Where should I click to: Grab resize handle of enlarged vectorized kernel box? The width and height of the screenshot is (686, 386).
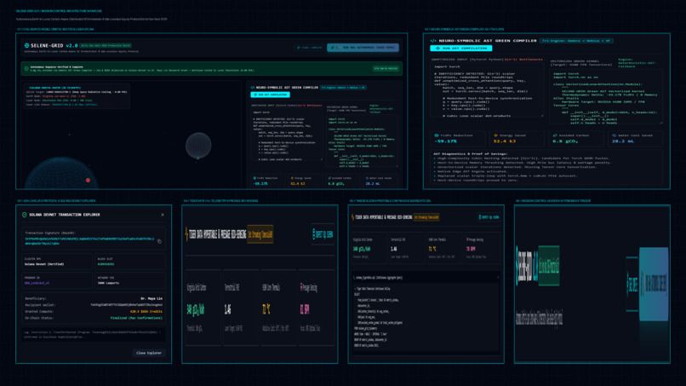[661, 122]
